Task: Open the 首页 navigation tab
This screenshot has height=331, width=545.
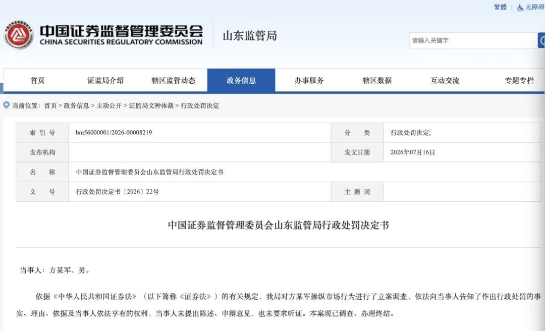Action: (x=37, y=80)
